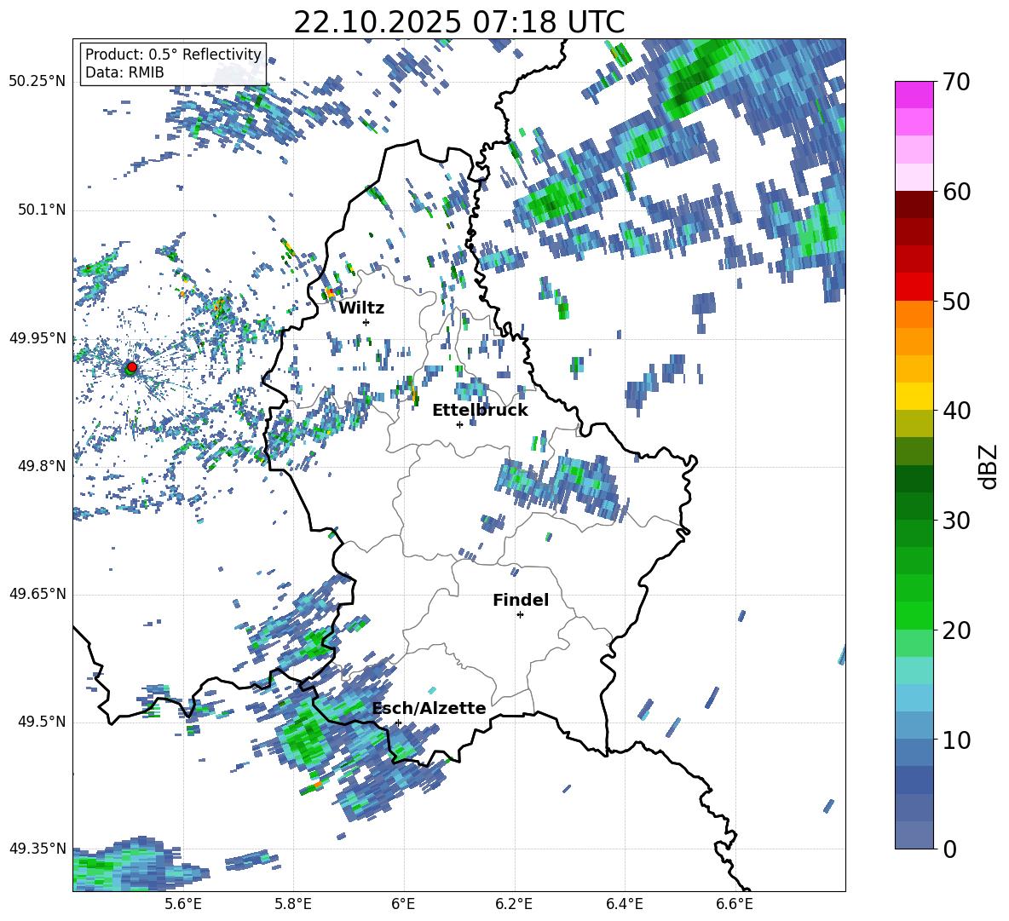1009x921 pixels.
Task: Click the red radar site marker
Action: click(131, 367)
